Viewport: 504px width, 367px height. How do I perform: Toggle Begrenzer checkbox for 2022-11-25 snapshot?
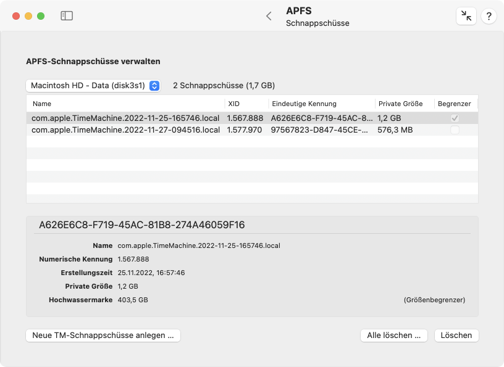coord(455,118)
